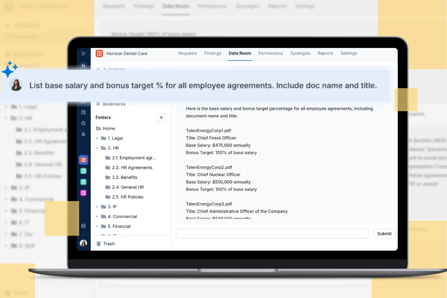This screenshot has height=298, width=447.
Task: Select the 5. Financial folder label
Action: pos(119,226)
